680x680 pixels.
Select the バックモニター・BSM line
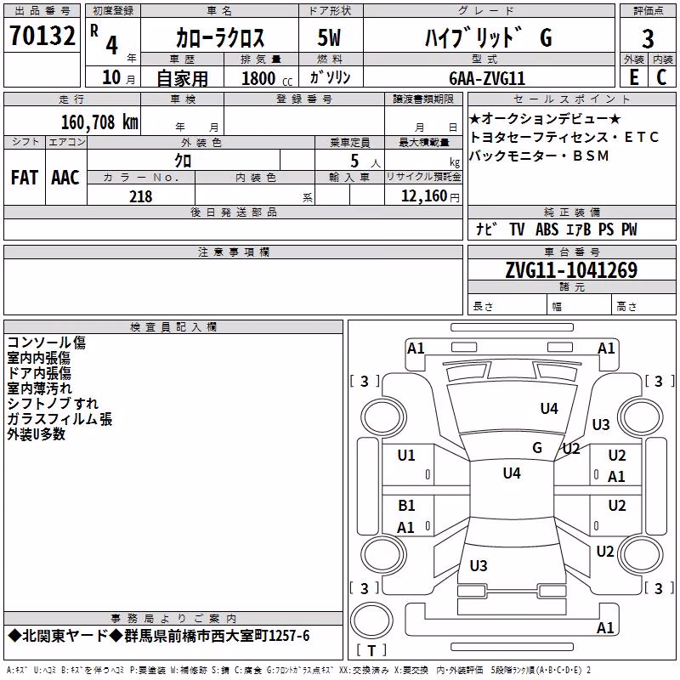pyautogui.click(x=539, y=156)
